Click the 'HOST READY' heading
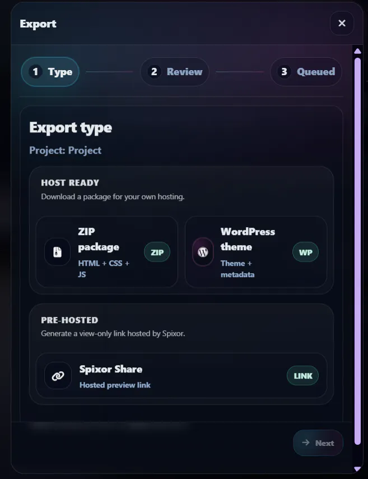 70,183
